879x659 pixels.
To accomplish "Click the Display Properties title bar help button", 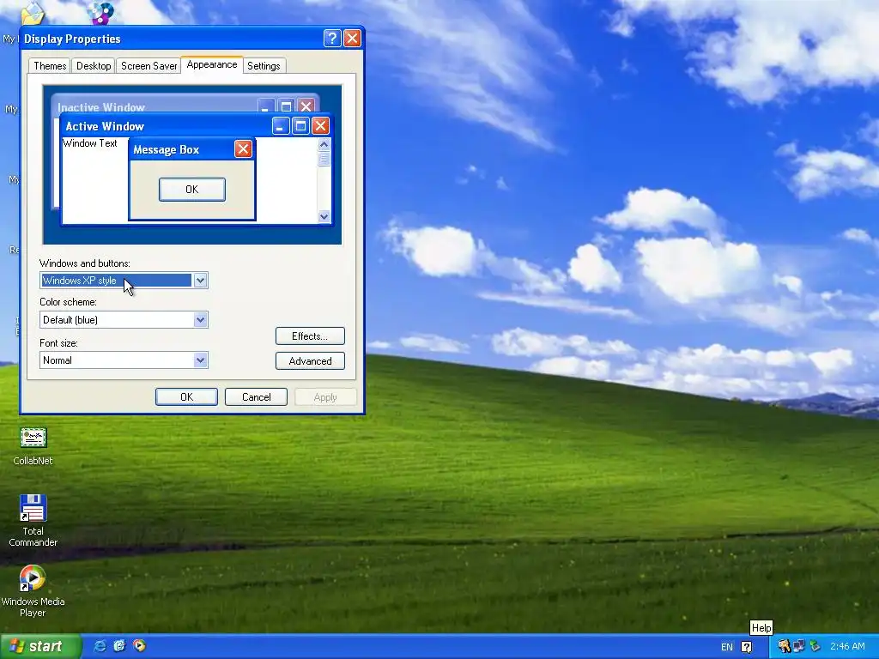I will point(332,38).
